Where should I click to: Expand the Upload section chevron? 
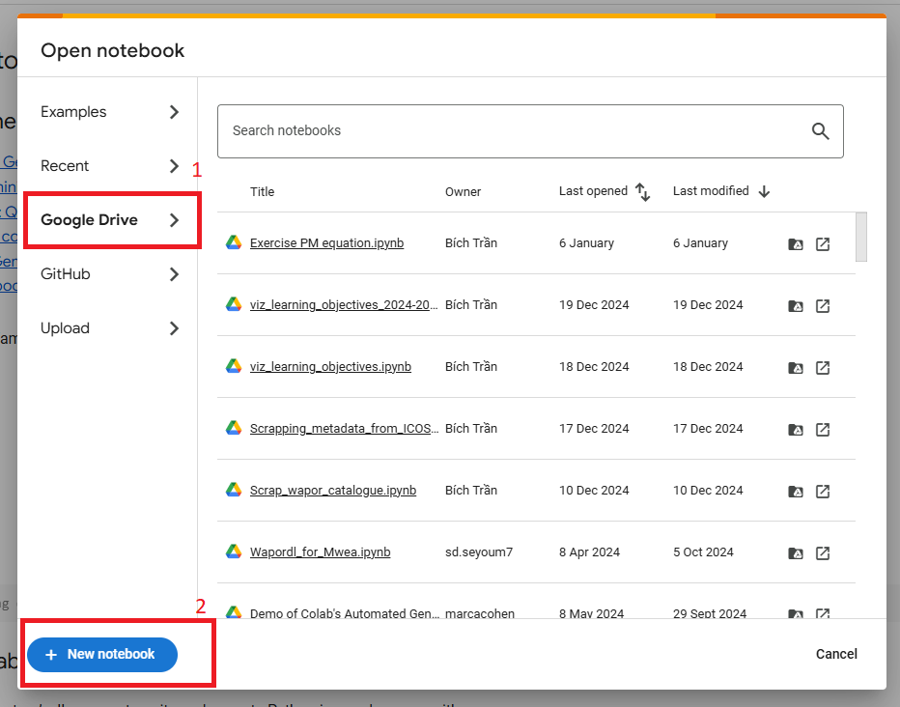(174, 328)
